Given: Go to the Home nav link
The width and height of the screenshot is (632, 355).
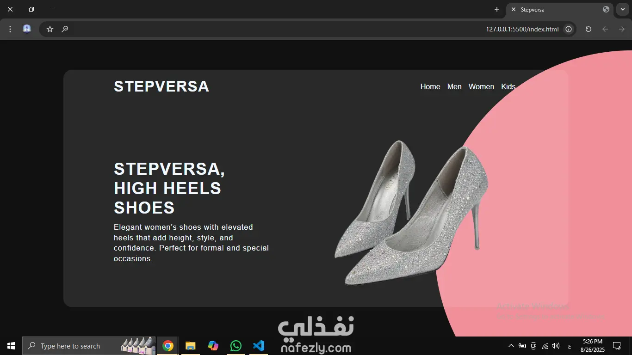Looking at the screenshot, I should pyautogui.click(x=430, y=86).
